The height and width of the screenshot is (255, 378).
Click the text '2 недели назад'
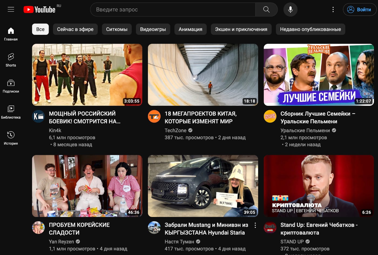[x=303, y=145]
